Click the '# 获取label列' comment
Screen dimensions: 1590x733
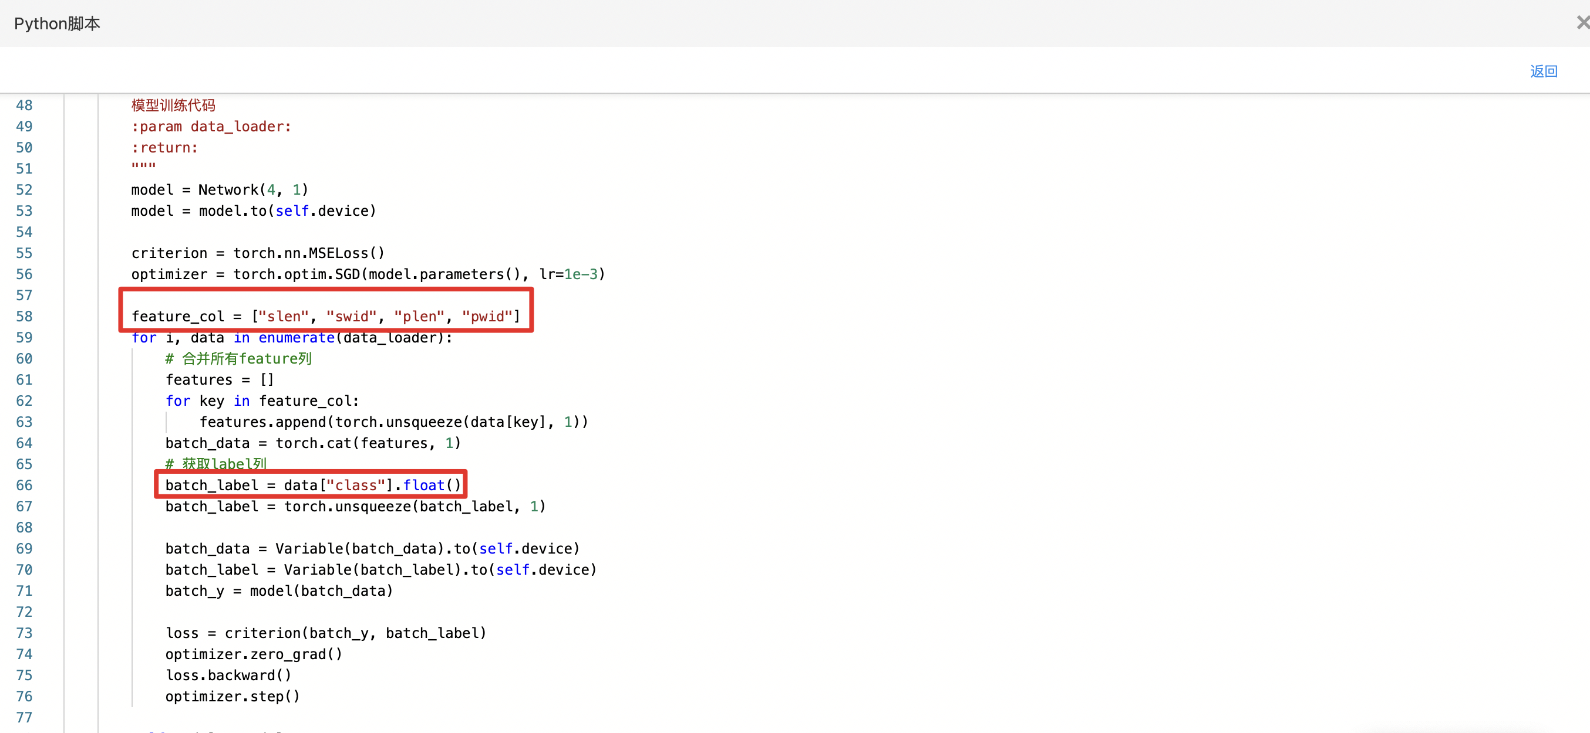pyautogui.click(x=215, y=464)
